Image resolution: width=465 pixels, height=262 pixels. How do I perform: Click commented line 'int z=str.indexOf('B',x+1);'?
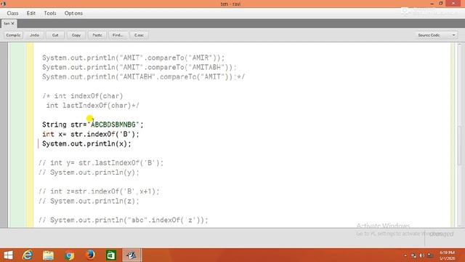[x=99, y=191]
